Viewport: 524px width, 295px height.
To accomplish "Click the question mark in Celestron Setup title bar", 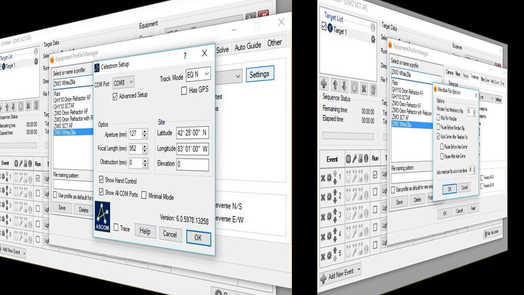I will tap(185, 56).
